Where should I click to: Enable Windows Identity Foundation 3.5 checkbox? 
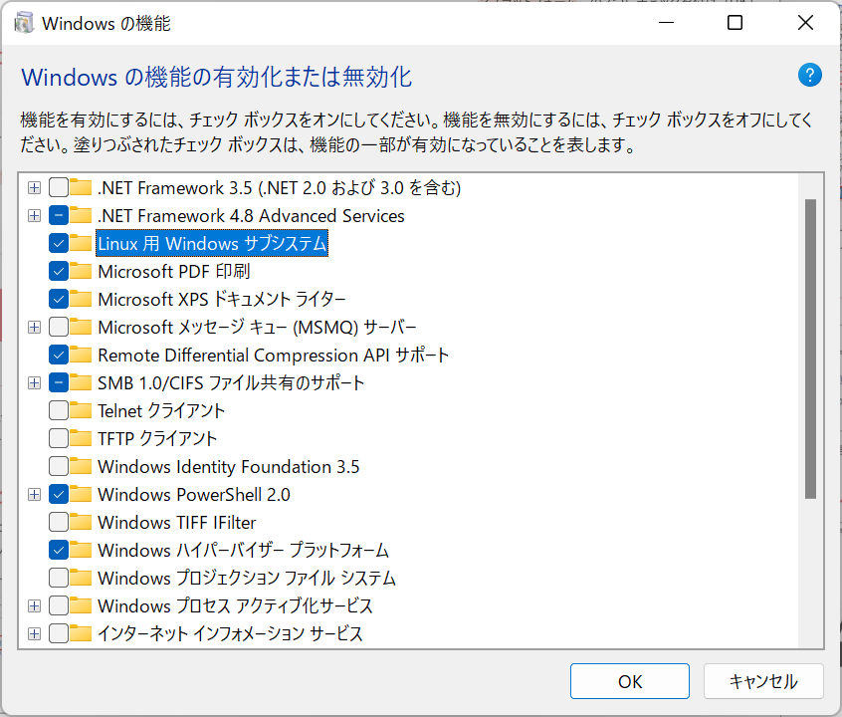click(x=58, y=466)
